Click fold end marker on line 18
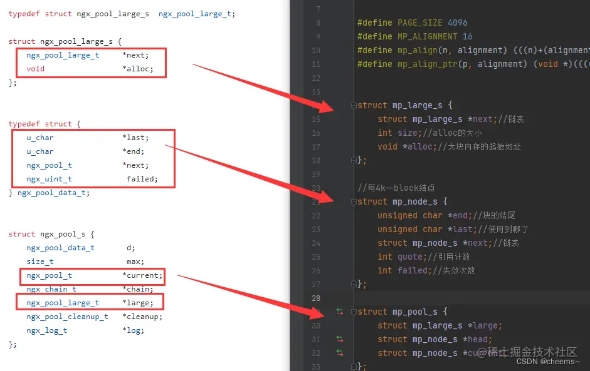The width and height of the screenshot is (590, 371). pyautogui.click(x=354, y=160)
